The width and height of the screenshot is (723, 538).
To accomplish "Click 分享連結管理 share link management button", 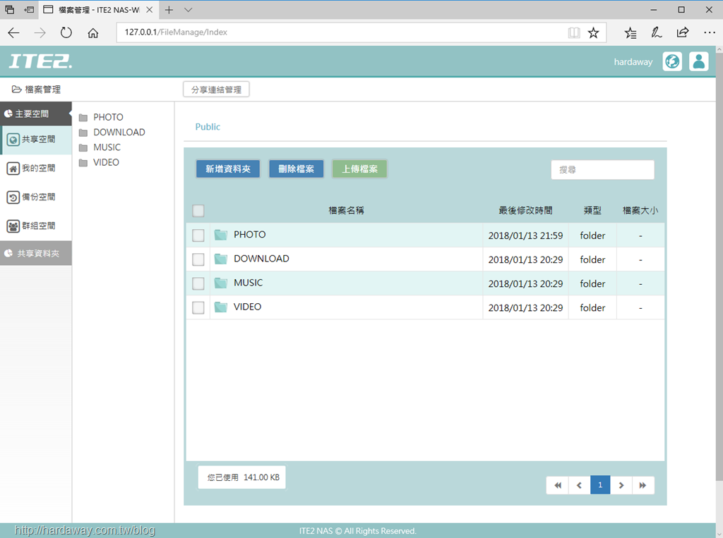I will (x=216, y=90).
